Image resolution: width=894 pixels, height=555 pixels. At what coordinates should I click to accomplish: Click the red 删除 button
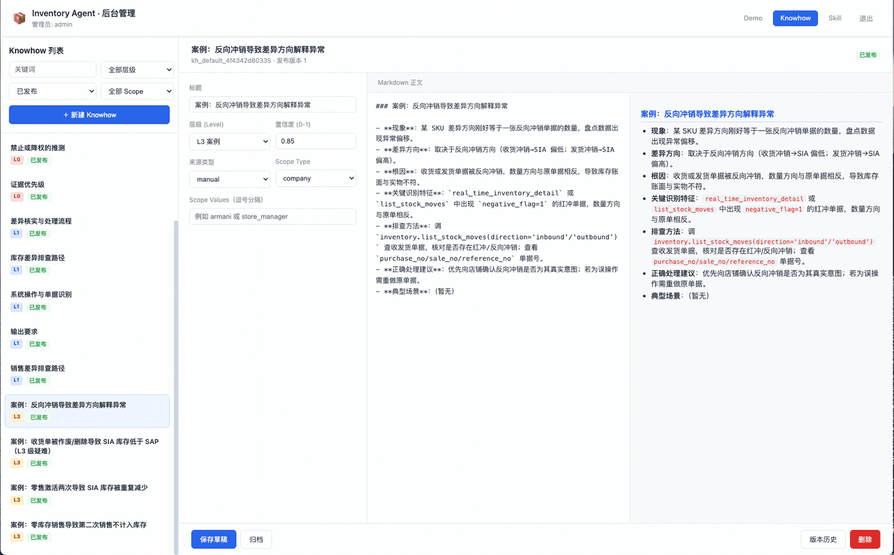(865, 539)
